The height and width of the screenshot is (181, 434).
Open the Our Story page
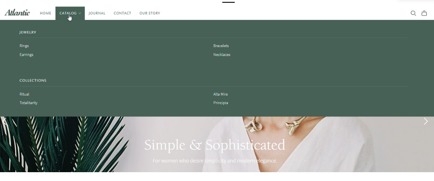pos(150,13)
